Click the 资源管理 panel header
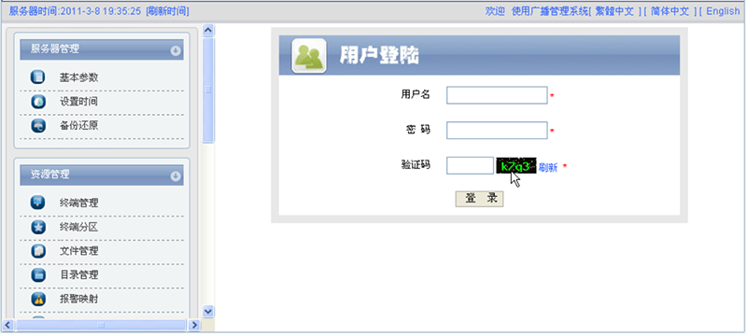This screenshot has height=336, width=747. 102,175
